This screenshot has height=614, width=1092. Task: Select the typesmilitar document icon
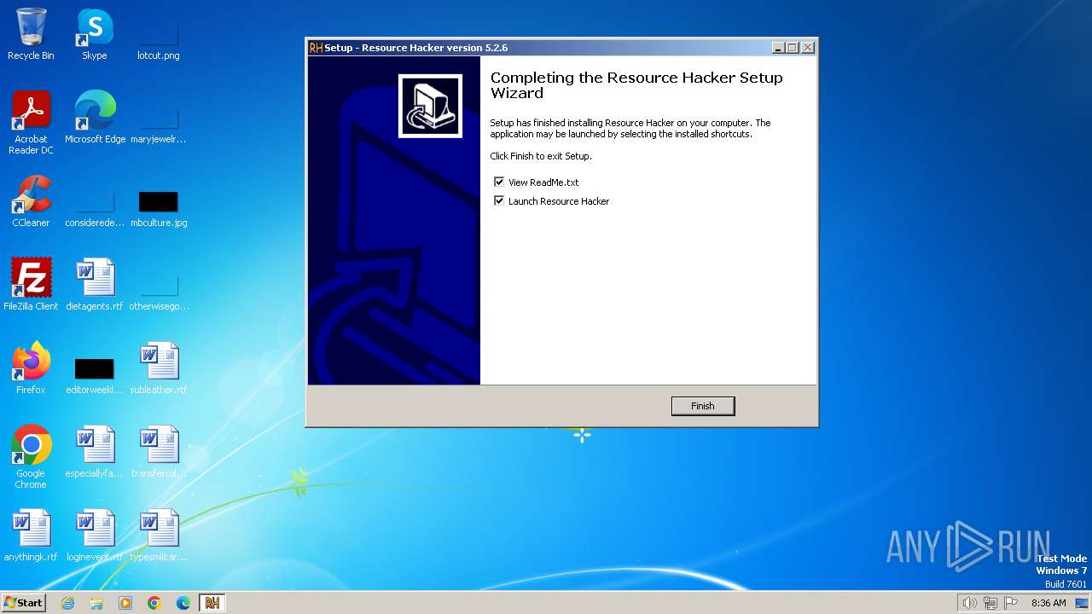[159, 536]
